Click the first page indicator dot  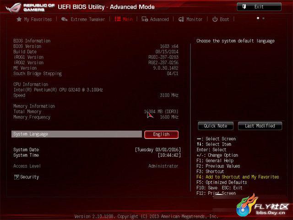point(258,18)
